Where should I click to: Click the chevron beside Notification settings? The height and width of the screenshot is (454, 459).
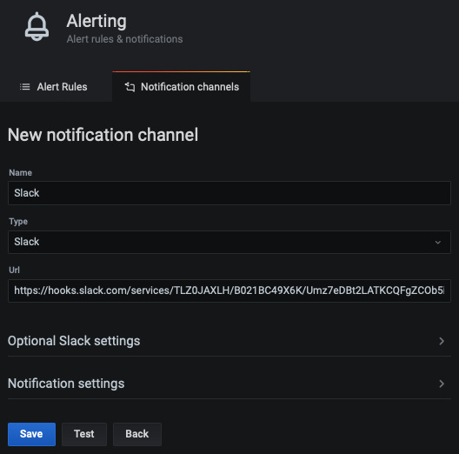442,384
